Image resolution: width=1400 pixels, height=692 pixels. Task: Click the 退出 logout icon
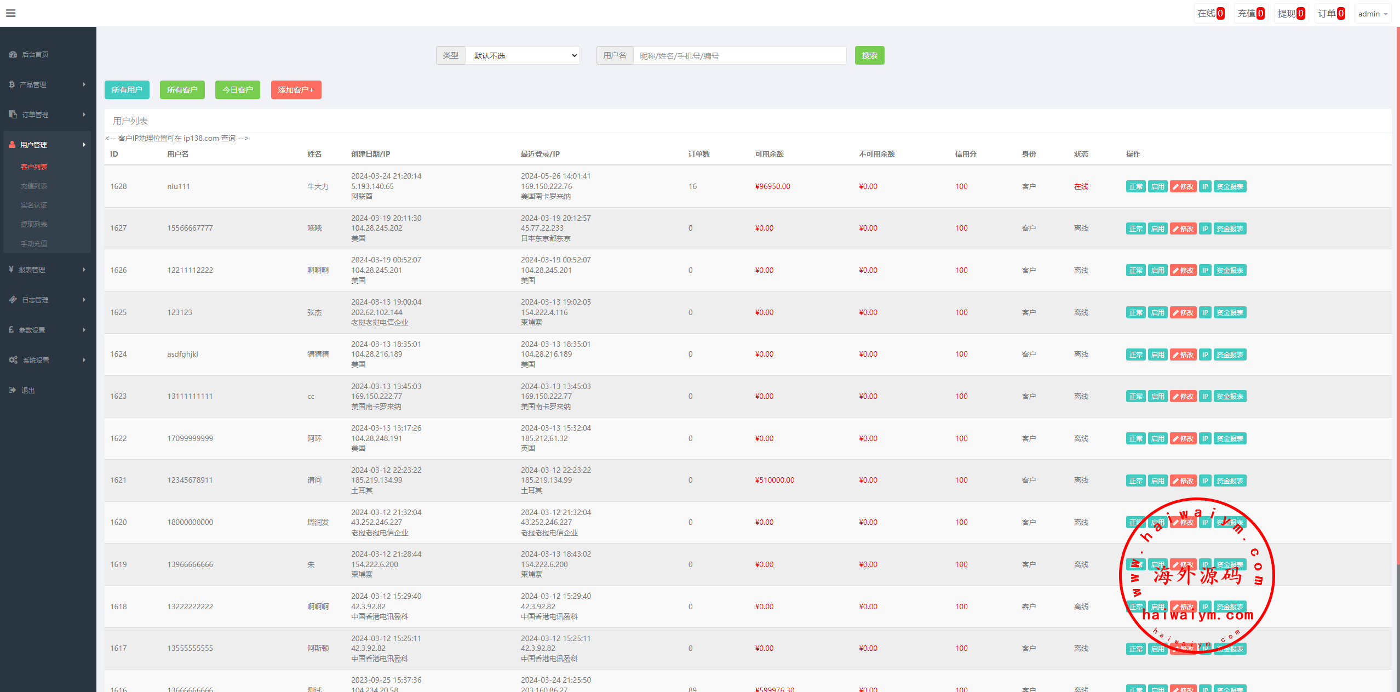(x=13, y=390)
